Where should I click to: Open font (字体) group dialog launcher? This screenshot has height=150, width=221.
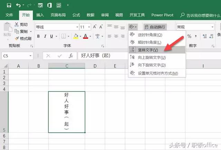point(103,46)
